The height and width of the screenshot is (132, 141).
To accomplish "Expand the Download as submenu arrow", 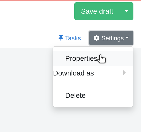I will point(125,73).
